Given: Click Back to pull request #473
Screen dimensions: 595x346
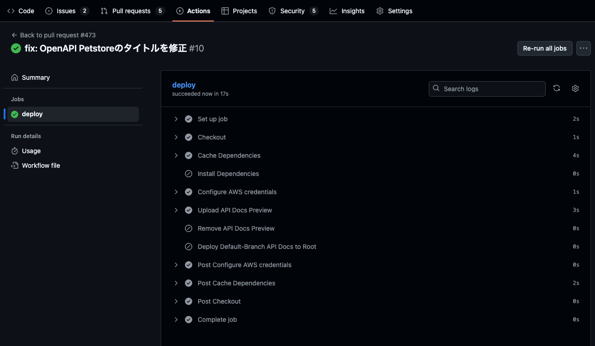Looking at the screenshot, I should coord(53,35).
